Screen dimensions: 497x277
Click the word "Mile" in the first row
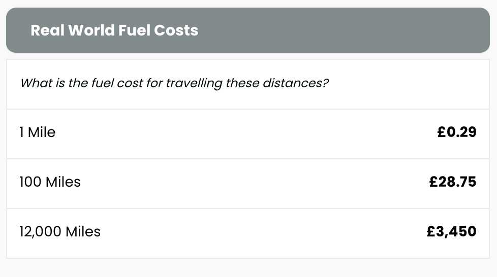42,132
